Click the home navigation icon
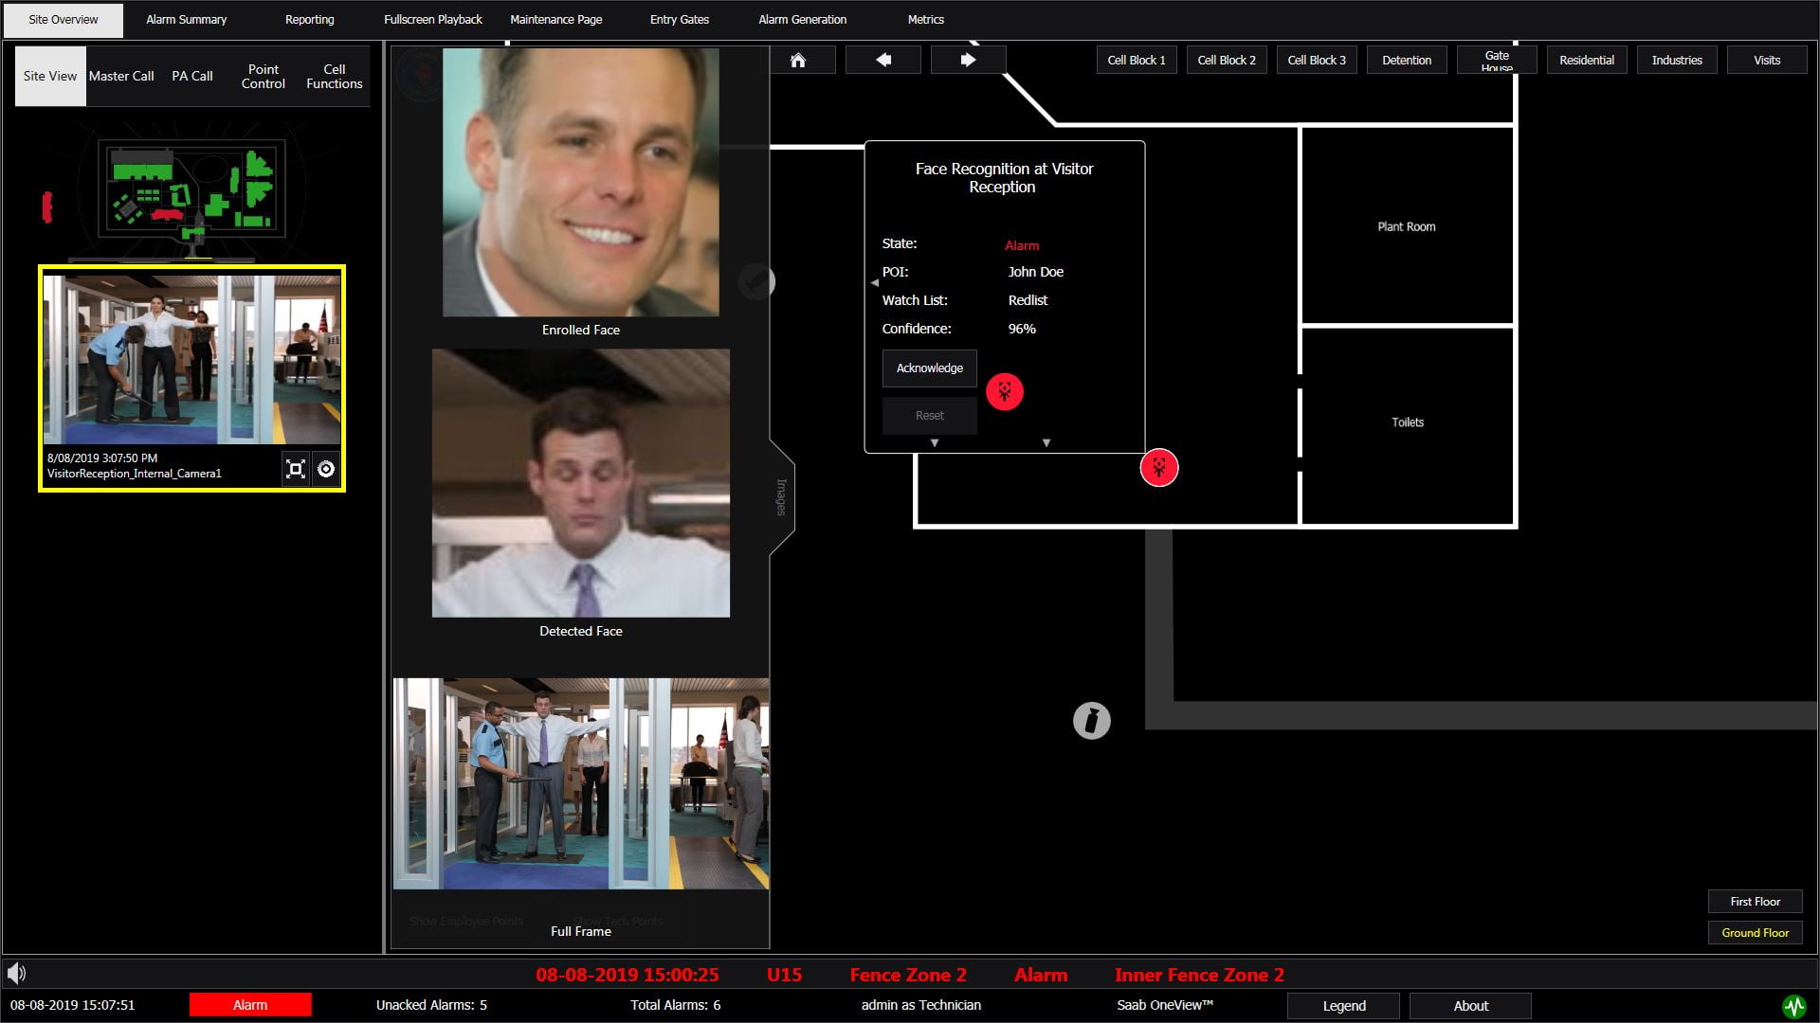The image size is (1820, 1023). pos(798,60)
